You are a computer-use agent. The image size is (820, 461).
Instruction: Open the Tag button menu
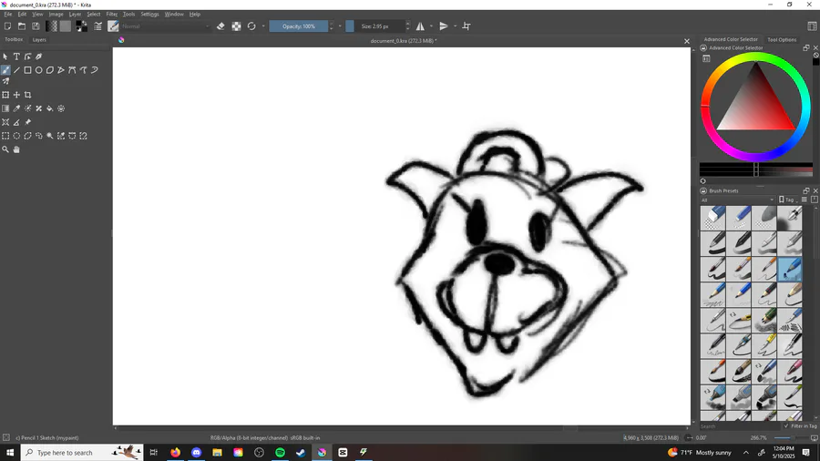(787, 200)
